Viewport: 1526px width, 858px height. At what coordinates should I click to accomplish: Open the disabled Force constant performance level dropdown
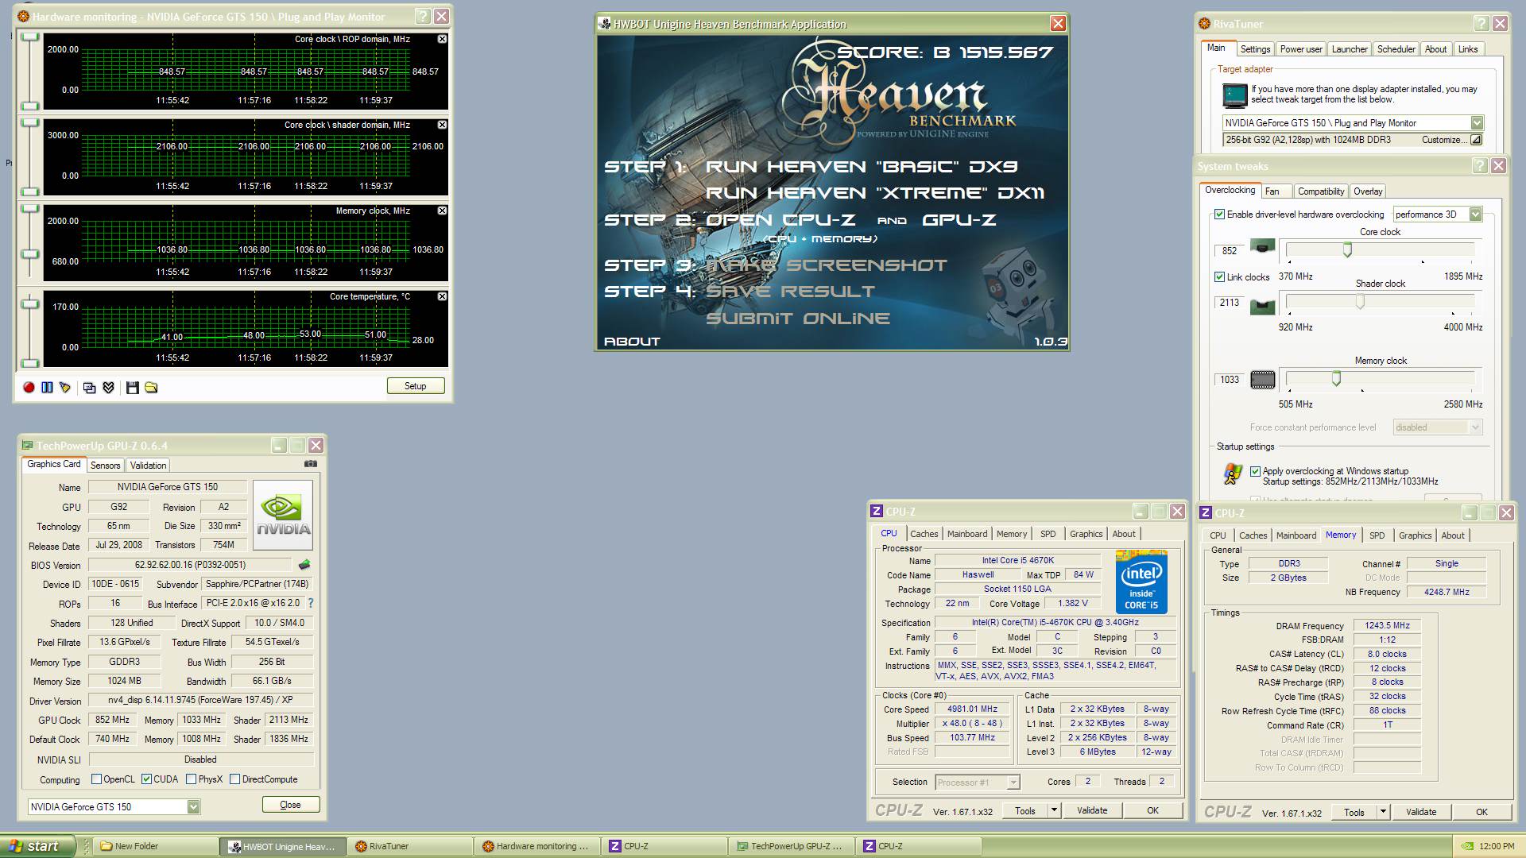coord(1475,427)
